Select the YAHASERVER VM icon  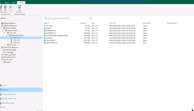(45, 40)
